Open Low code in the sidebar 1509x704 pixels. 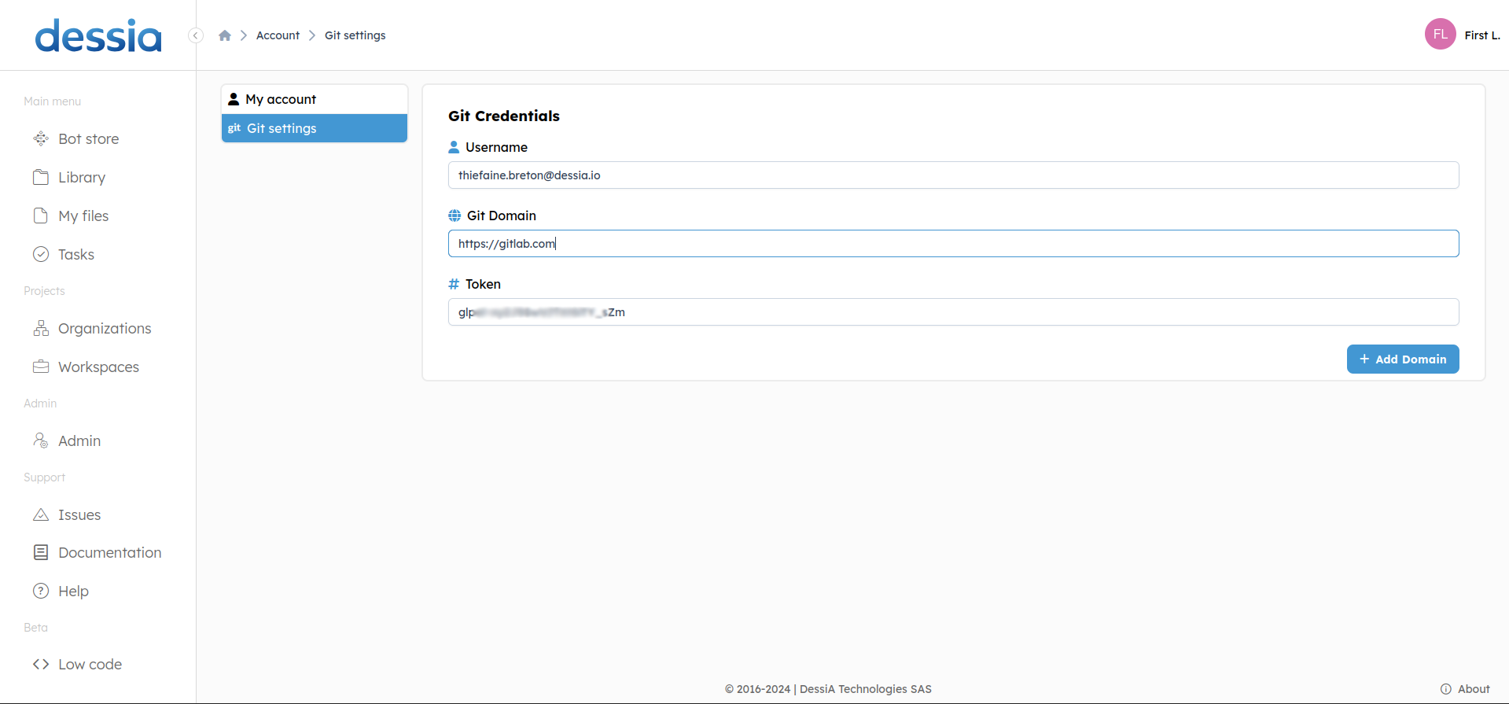[90, 665]
